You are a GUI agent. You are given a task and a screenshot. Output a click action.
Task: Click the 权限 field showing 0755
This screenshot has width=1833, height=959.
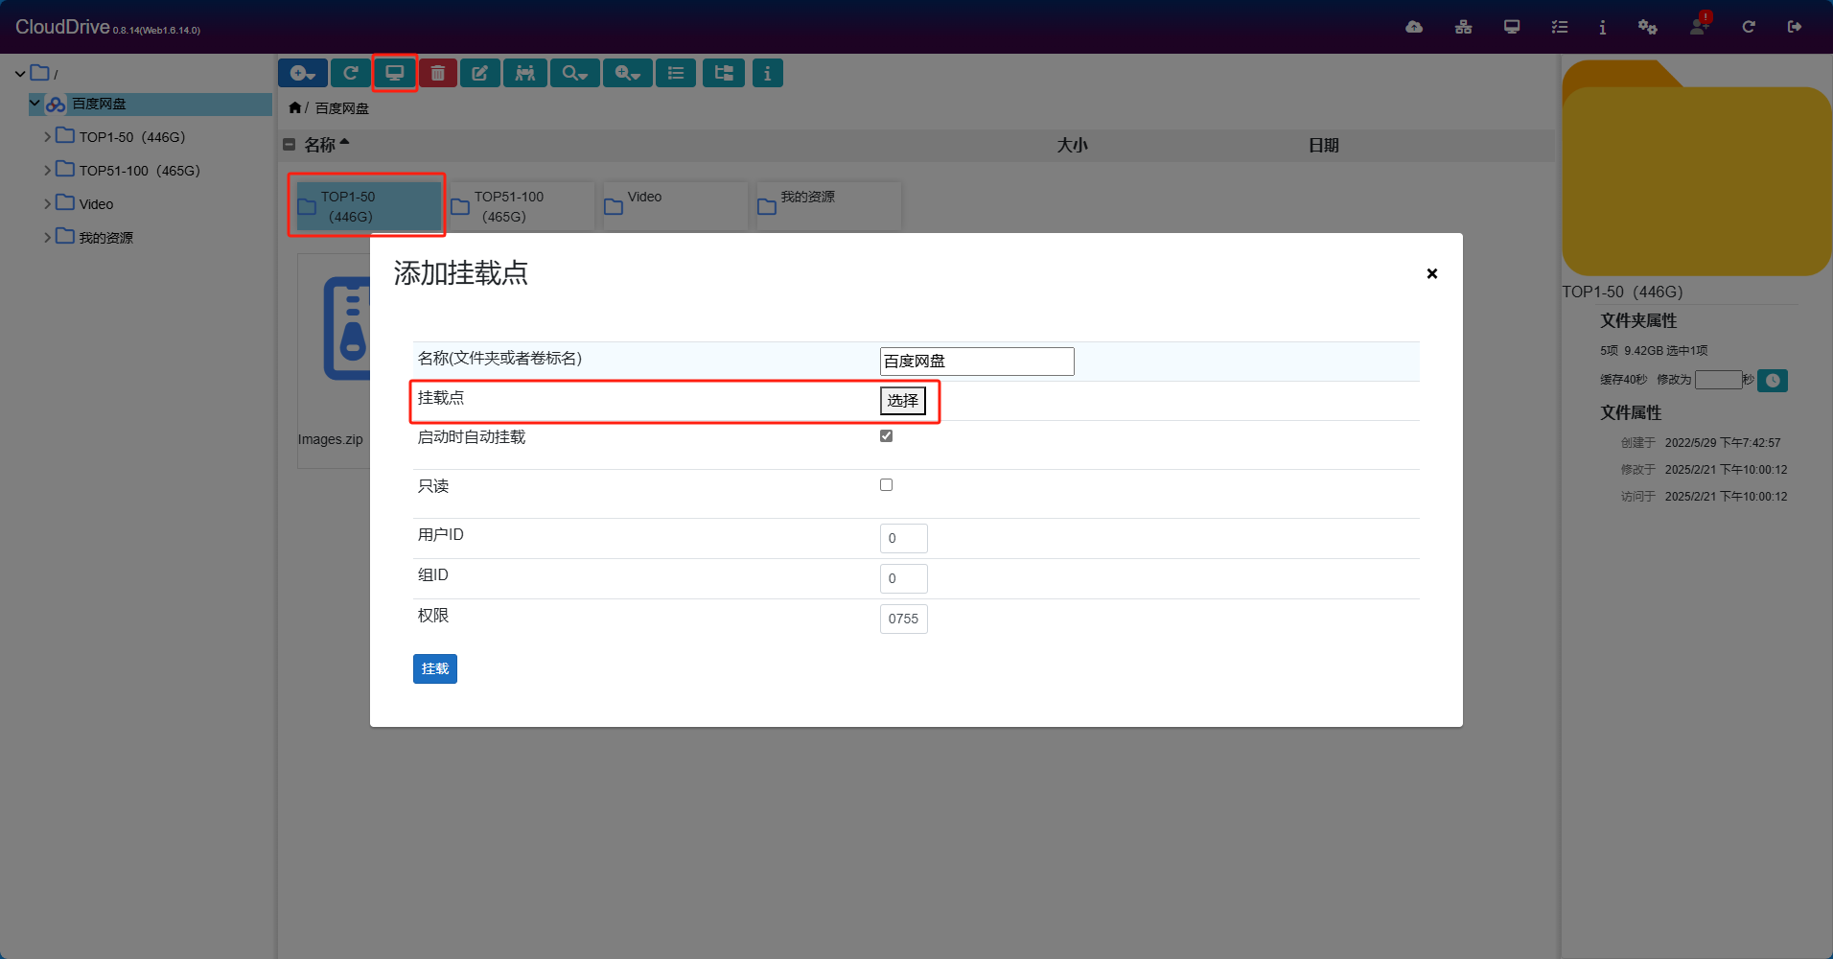(904, 619)
